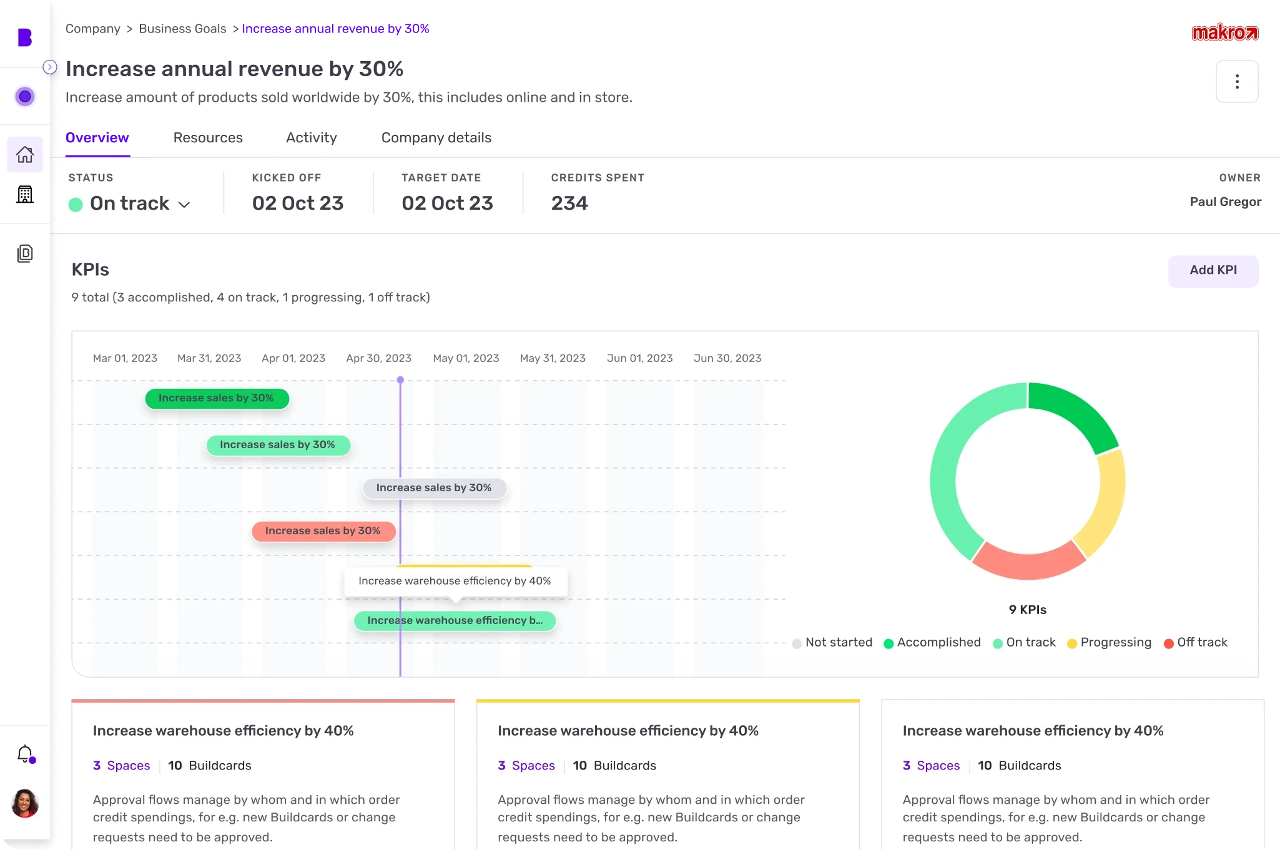Viewport: 1280px width, 850px height.
Task: Select the grey Increase sales by 30% bar
Action: pos(434,488)
